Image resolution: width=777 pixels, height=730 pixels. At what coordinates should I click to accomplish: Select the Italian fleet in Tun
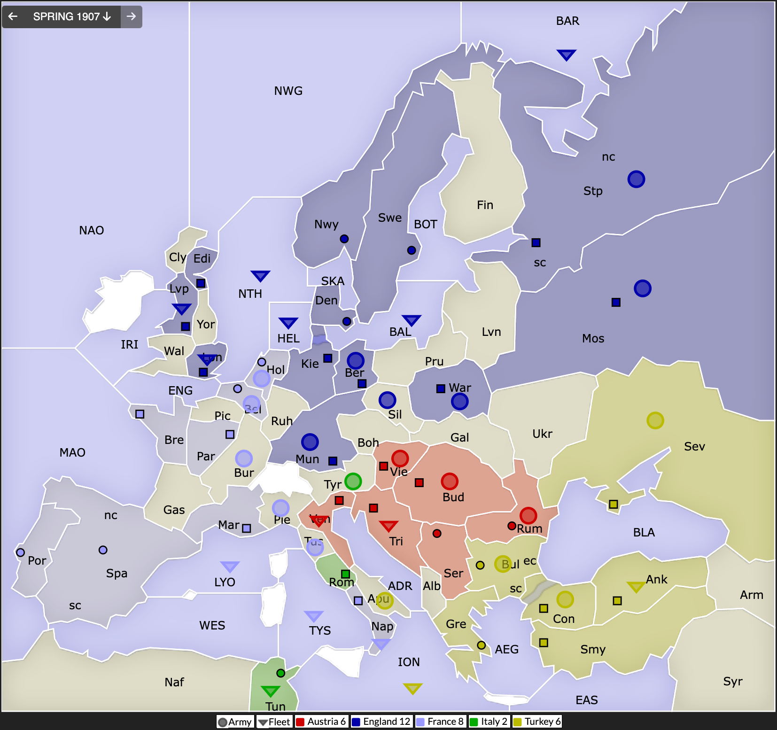pyautogui.click(x=271, y=691)
